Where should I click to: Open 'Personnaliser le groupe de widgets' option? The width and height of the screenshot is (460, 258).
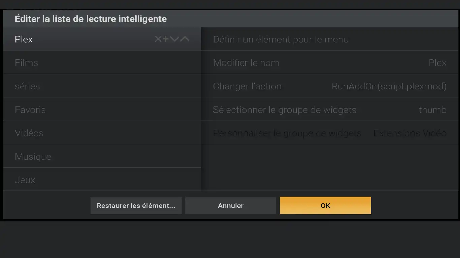(287, 133)
